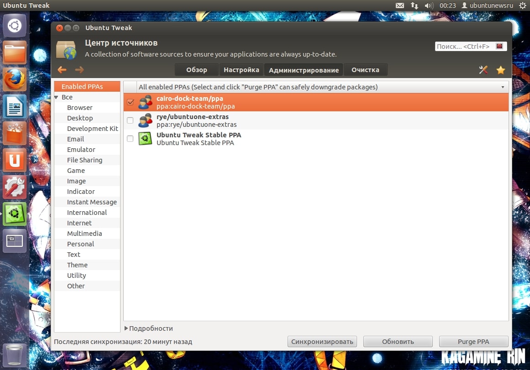Select the International category

pos(87,213)
